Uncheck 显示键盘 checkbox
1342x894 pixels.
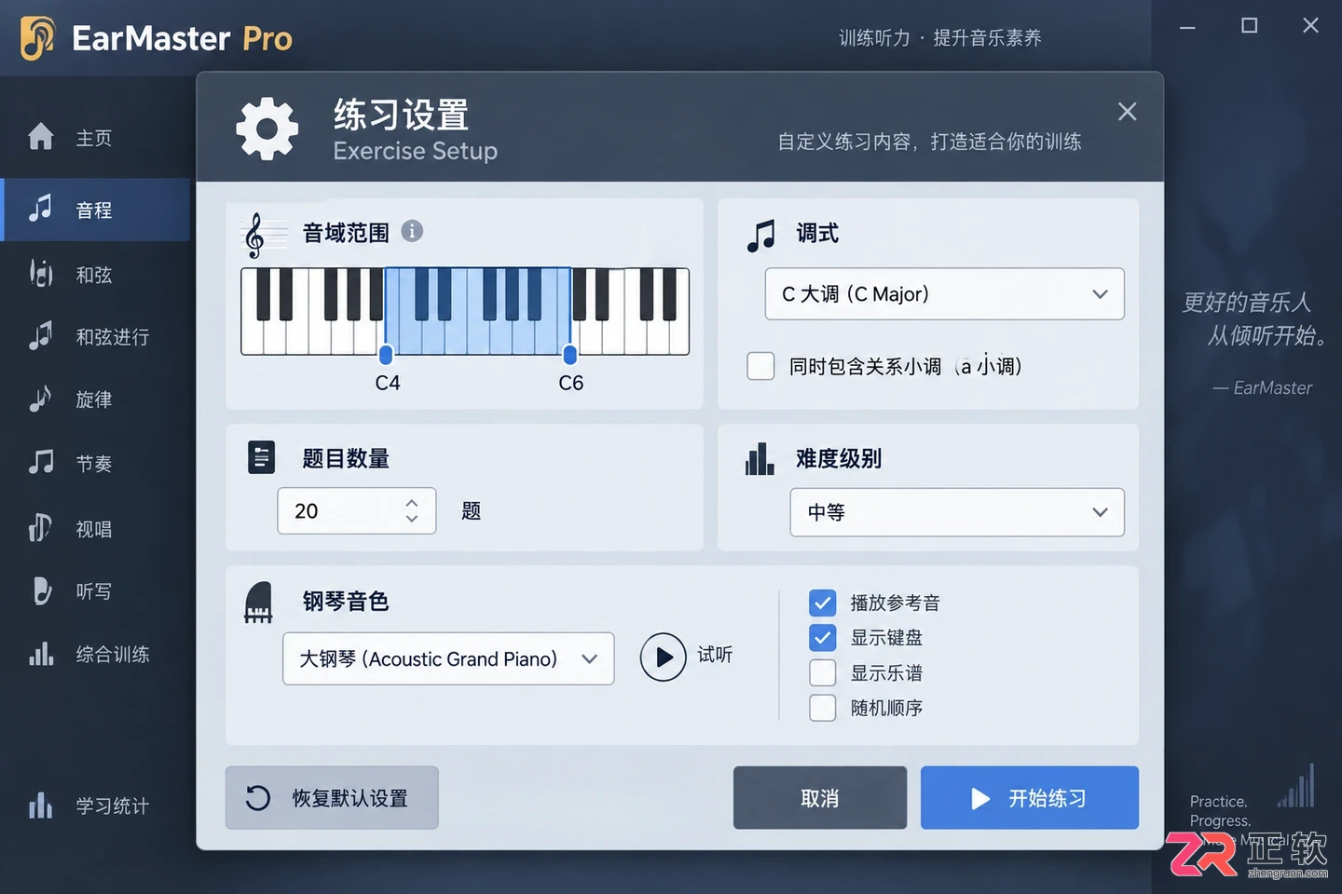pos(822,638)
